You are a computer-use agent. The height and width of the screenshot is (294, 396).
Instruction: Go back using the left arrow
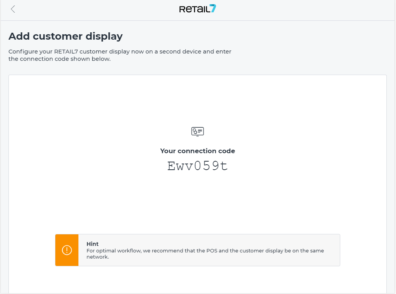[x=13, y=9]
